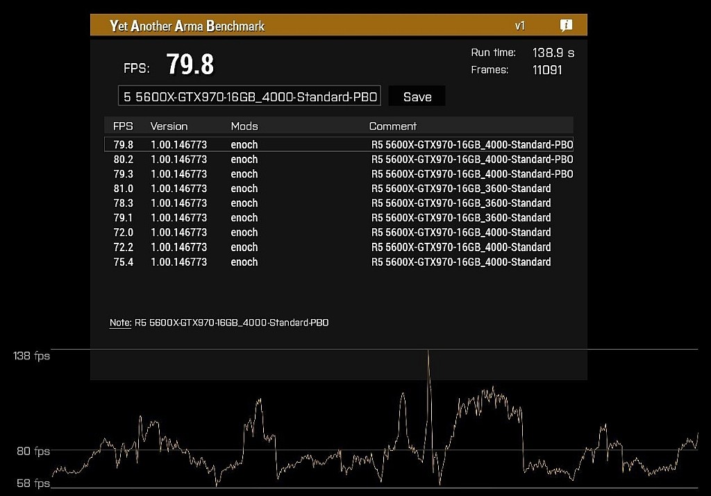Click the Comment column header

(x=393, y=126)
